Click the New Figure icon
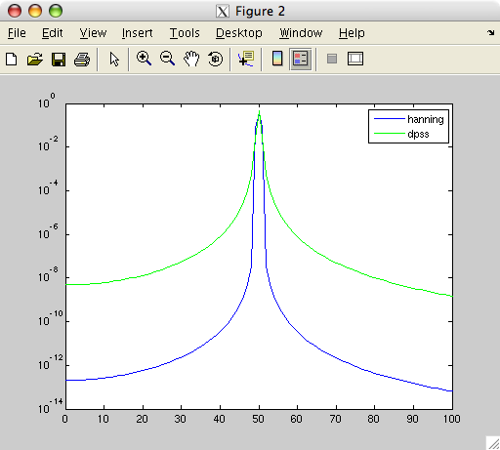 point(12,60)
